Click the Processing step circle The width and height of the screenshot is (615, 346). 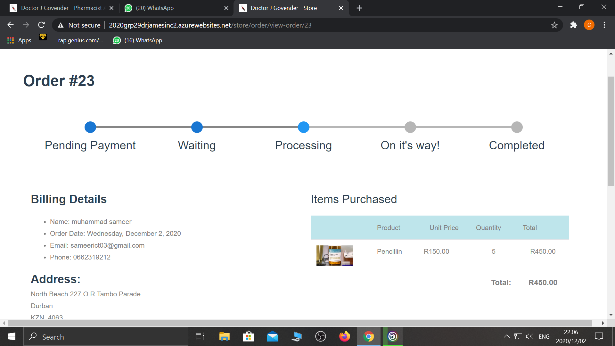click(303, 127)
